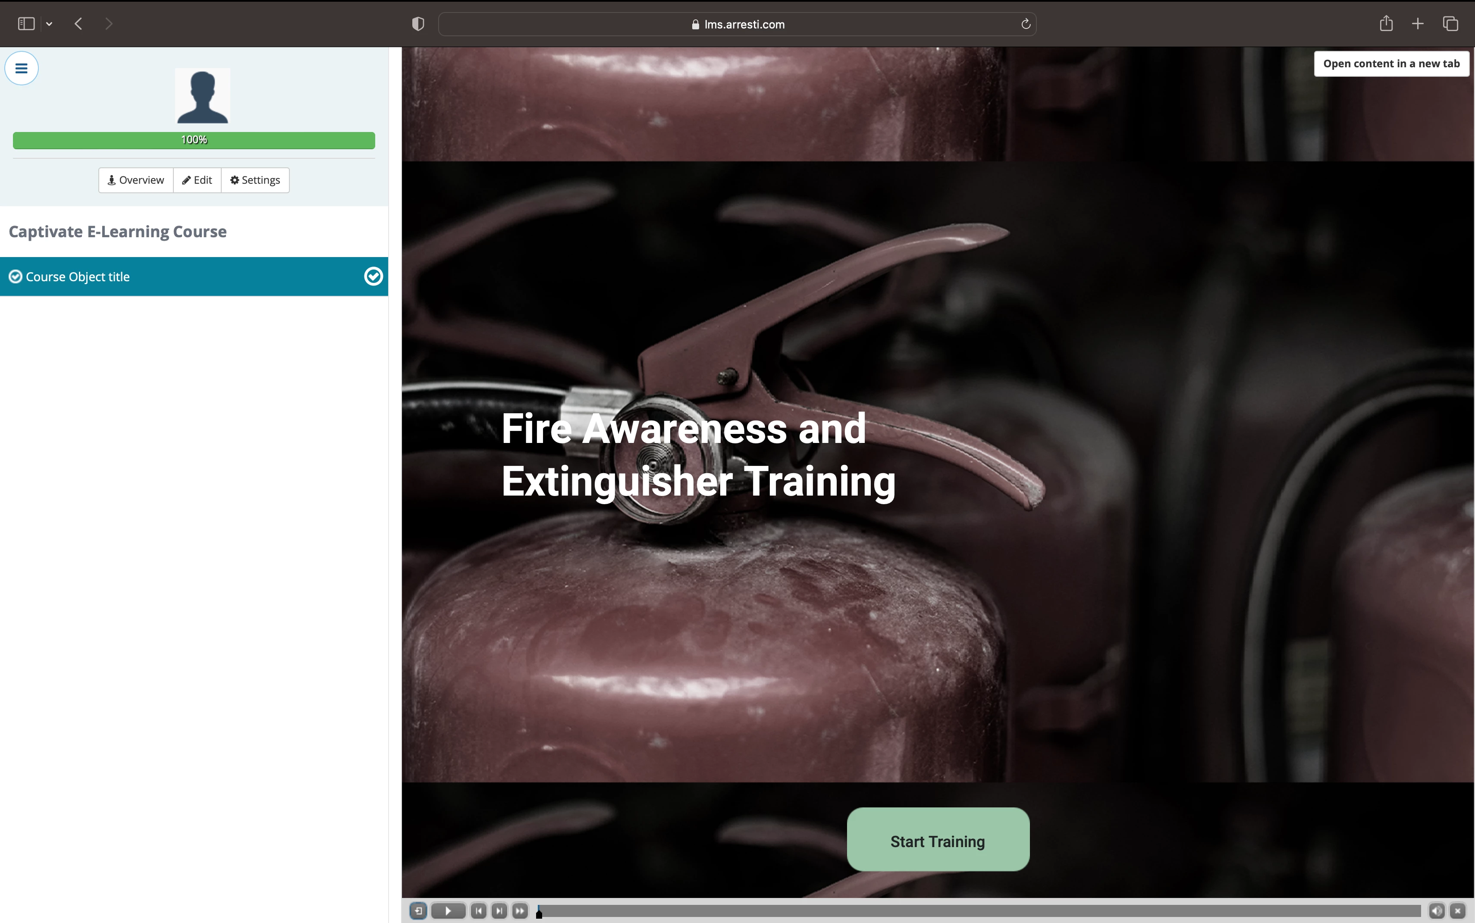Toggle completion check on Course Object title
This screenshot has height=923, width=1475.
point(373,276)
